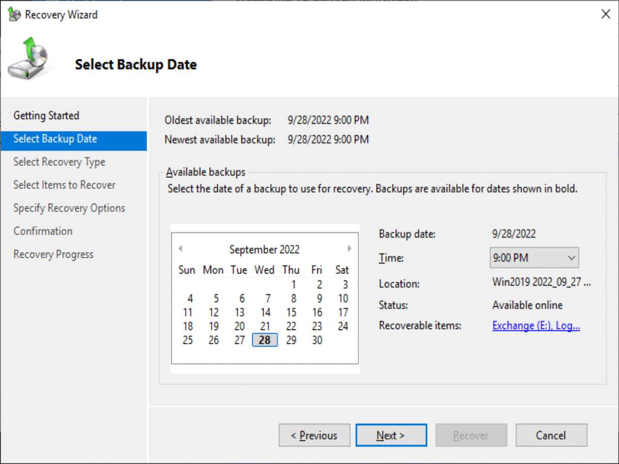This screenshot has height=464, width=619.
Task: Click the green recovery drive icon
Action: pos(28,59)
